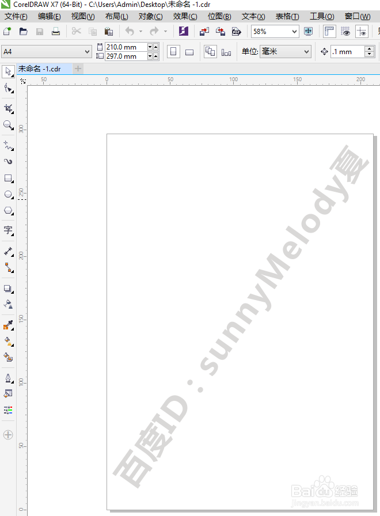Select the 未命名 -1.cdr document tab

pos(44,69)
